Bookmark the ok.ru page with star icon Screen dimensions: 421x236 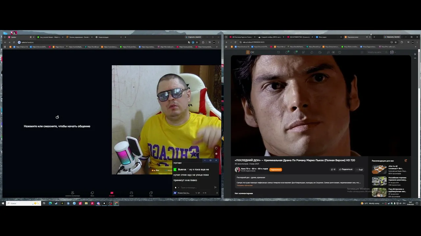point(395,42)
